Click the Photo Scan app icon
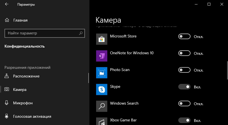 pos(101,73)
